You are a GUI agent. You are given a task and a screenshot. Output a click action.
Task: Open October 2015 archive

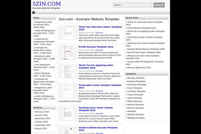42,122
